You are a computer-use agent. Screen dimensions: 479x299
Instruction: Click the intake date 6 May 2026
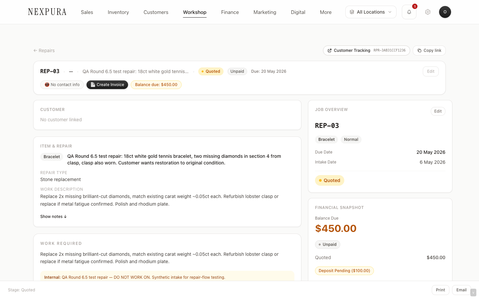(x=432, y=162)
